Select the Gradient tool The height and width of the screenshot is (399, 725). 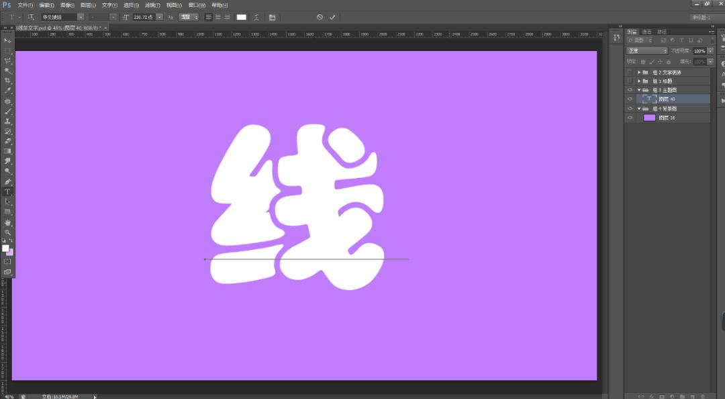(x=7, y=151)
